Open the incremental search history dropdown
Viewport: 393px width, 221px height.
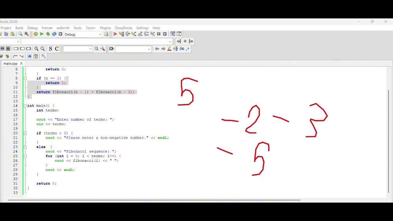point(149,49)
